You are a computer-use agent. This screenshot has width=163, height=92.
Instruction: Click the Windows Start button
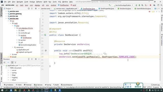(2, 90)
